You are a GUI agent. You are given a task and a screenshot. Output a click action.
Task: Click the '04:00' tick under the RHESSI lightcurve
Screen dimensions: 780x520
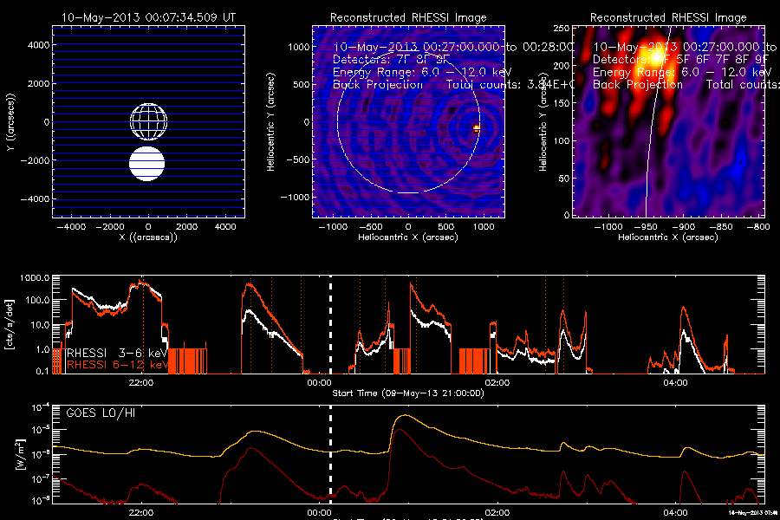tap(675, 383)
